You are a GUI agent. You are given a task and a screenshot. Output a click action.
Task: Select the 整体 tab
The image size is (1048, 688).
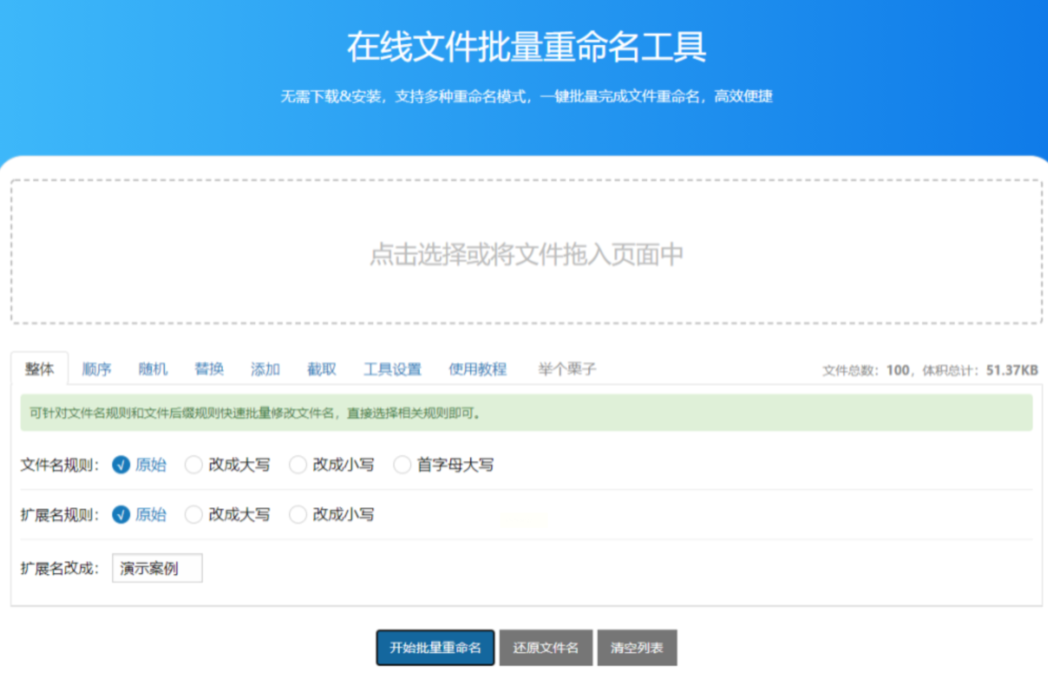pyautogui.click(x=39, y=369)
